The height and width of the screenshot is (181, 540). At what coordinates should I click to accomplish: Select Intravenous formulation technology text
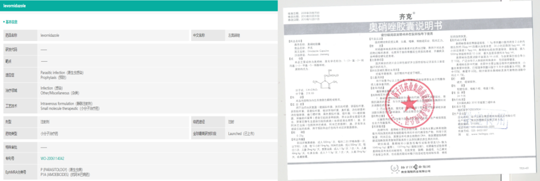(66, 103)
